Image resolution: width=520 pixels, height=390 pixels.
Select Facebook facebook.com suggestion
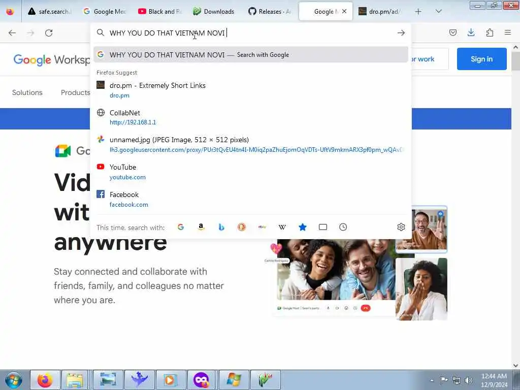[x=251, y=199]
